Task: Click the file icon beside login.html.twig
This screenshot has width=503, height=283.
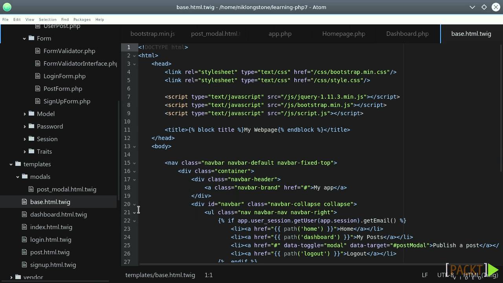Action: pyautogui.click(x=24, y=239)
